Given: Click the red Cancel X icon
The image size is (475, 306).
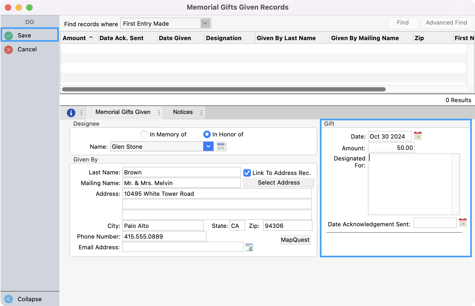Looking at the screenshot, I should click(9, 49).
